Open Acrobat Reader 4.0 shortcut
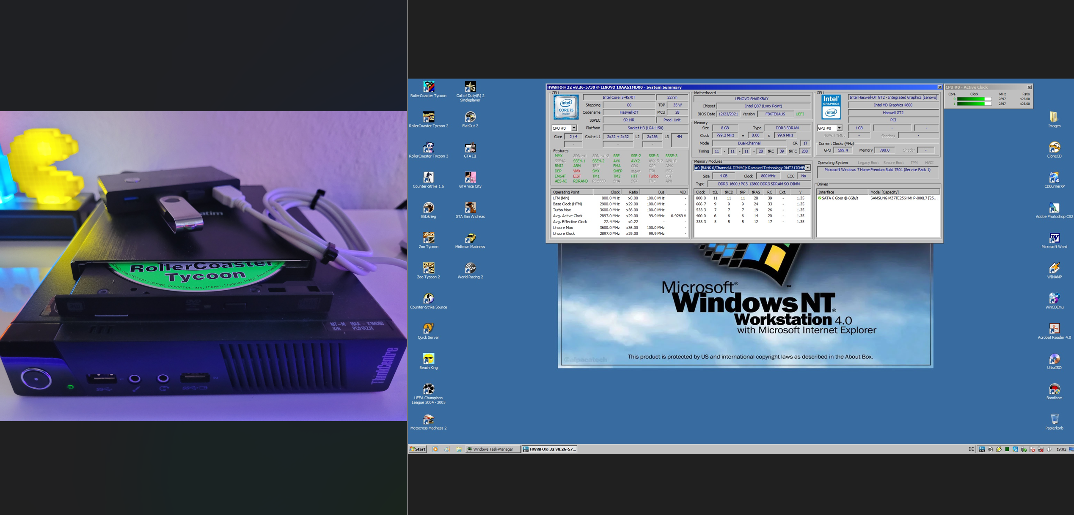This screenshot has height=515, width=1074. pyautogui.click(x=1054, y=331)
